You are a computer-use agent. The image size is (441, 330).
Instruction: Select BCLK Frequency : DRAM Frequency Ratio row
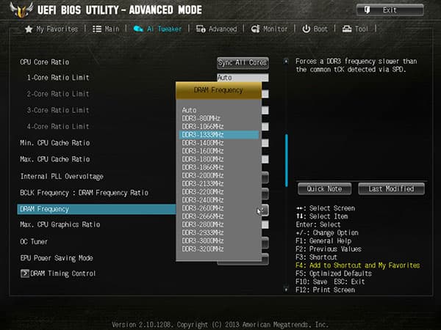[84, 193]
